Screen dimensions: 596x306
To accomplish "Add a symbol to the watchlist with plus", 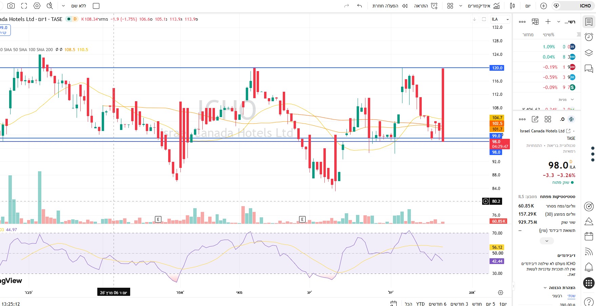I will (x=548, y=22).
